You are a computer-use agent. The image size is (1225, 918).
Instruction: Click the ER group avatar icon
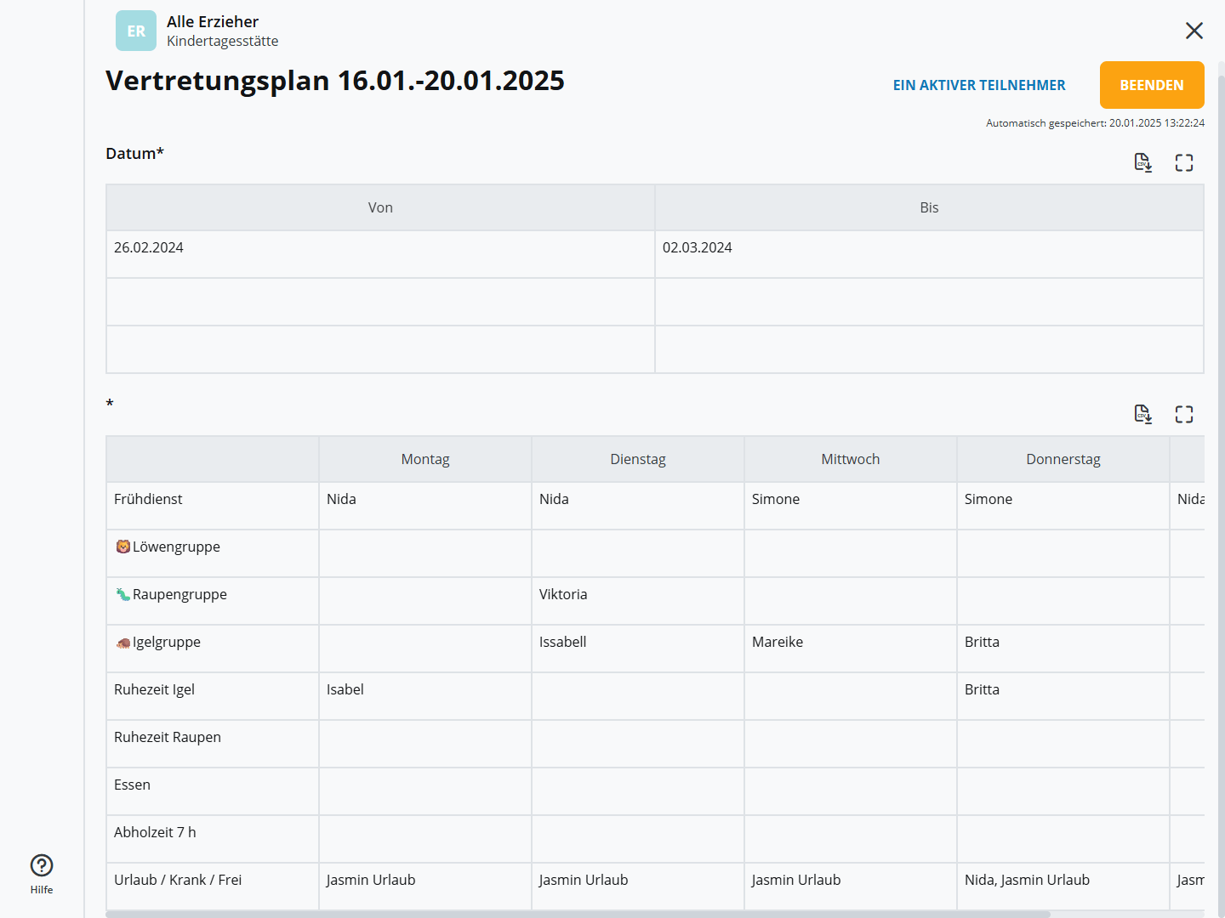(x=136, y=31)
